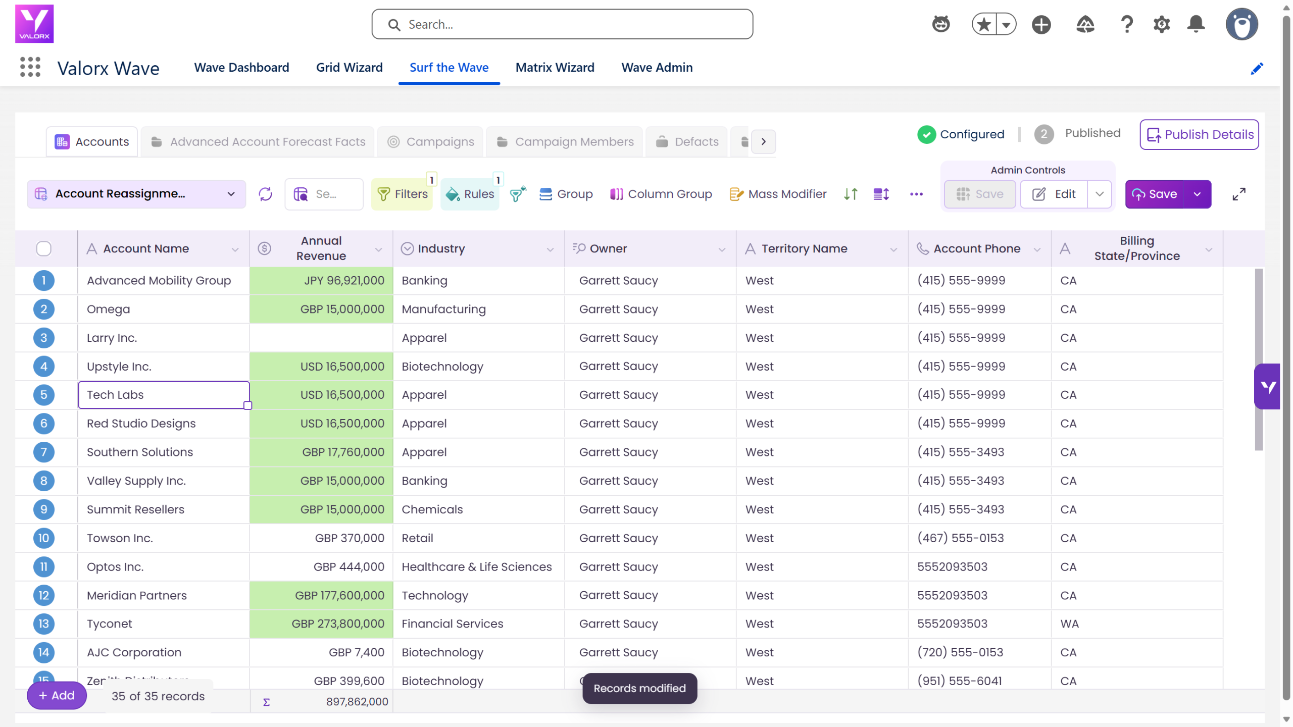Click the Add record button
This screenshot has width=1293, height=727.
pos(57,696)
